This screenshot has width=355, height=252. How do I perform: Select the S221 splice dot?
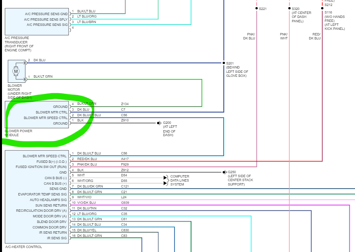tap(257, 8)
